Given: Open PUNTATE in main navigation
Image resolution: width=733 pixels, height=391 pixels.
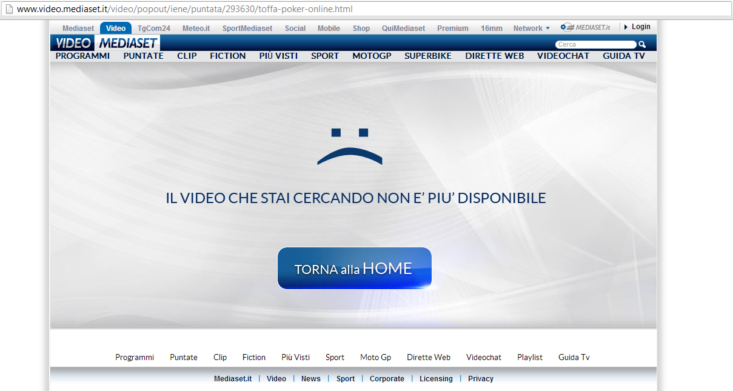Looking at the screenshot, I should (x=143, y=56).
